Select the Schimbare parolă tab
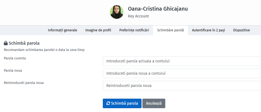The height and width of the screenshot is (112, 261). (170, 30)
